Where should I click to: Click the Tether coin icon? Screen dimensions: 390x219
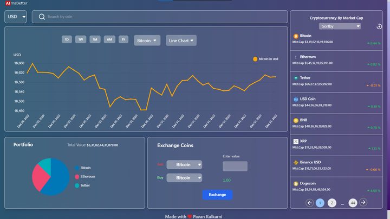pyautogui.click(x=296, y=78)
